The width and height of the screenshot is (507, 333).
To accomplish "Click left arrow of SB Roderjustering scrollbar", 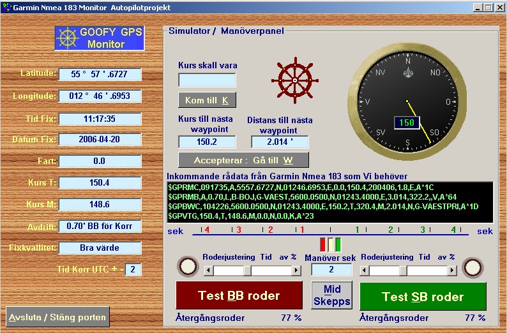I will 365,270.
